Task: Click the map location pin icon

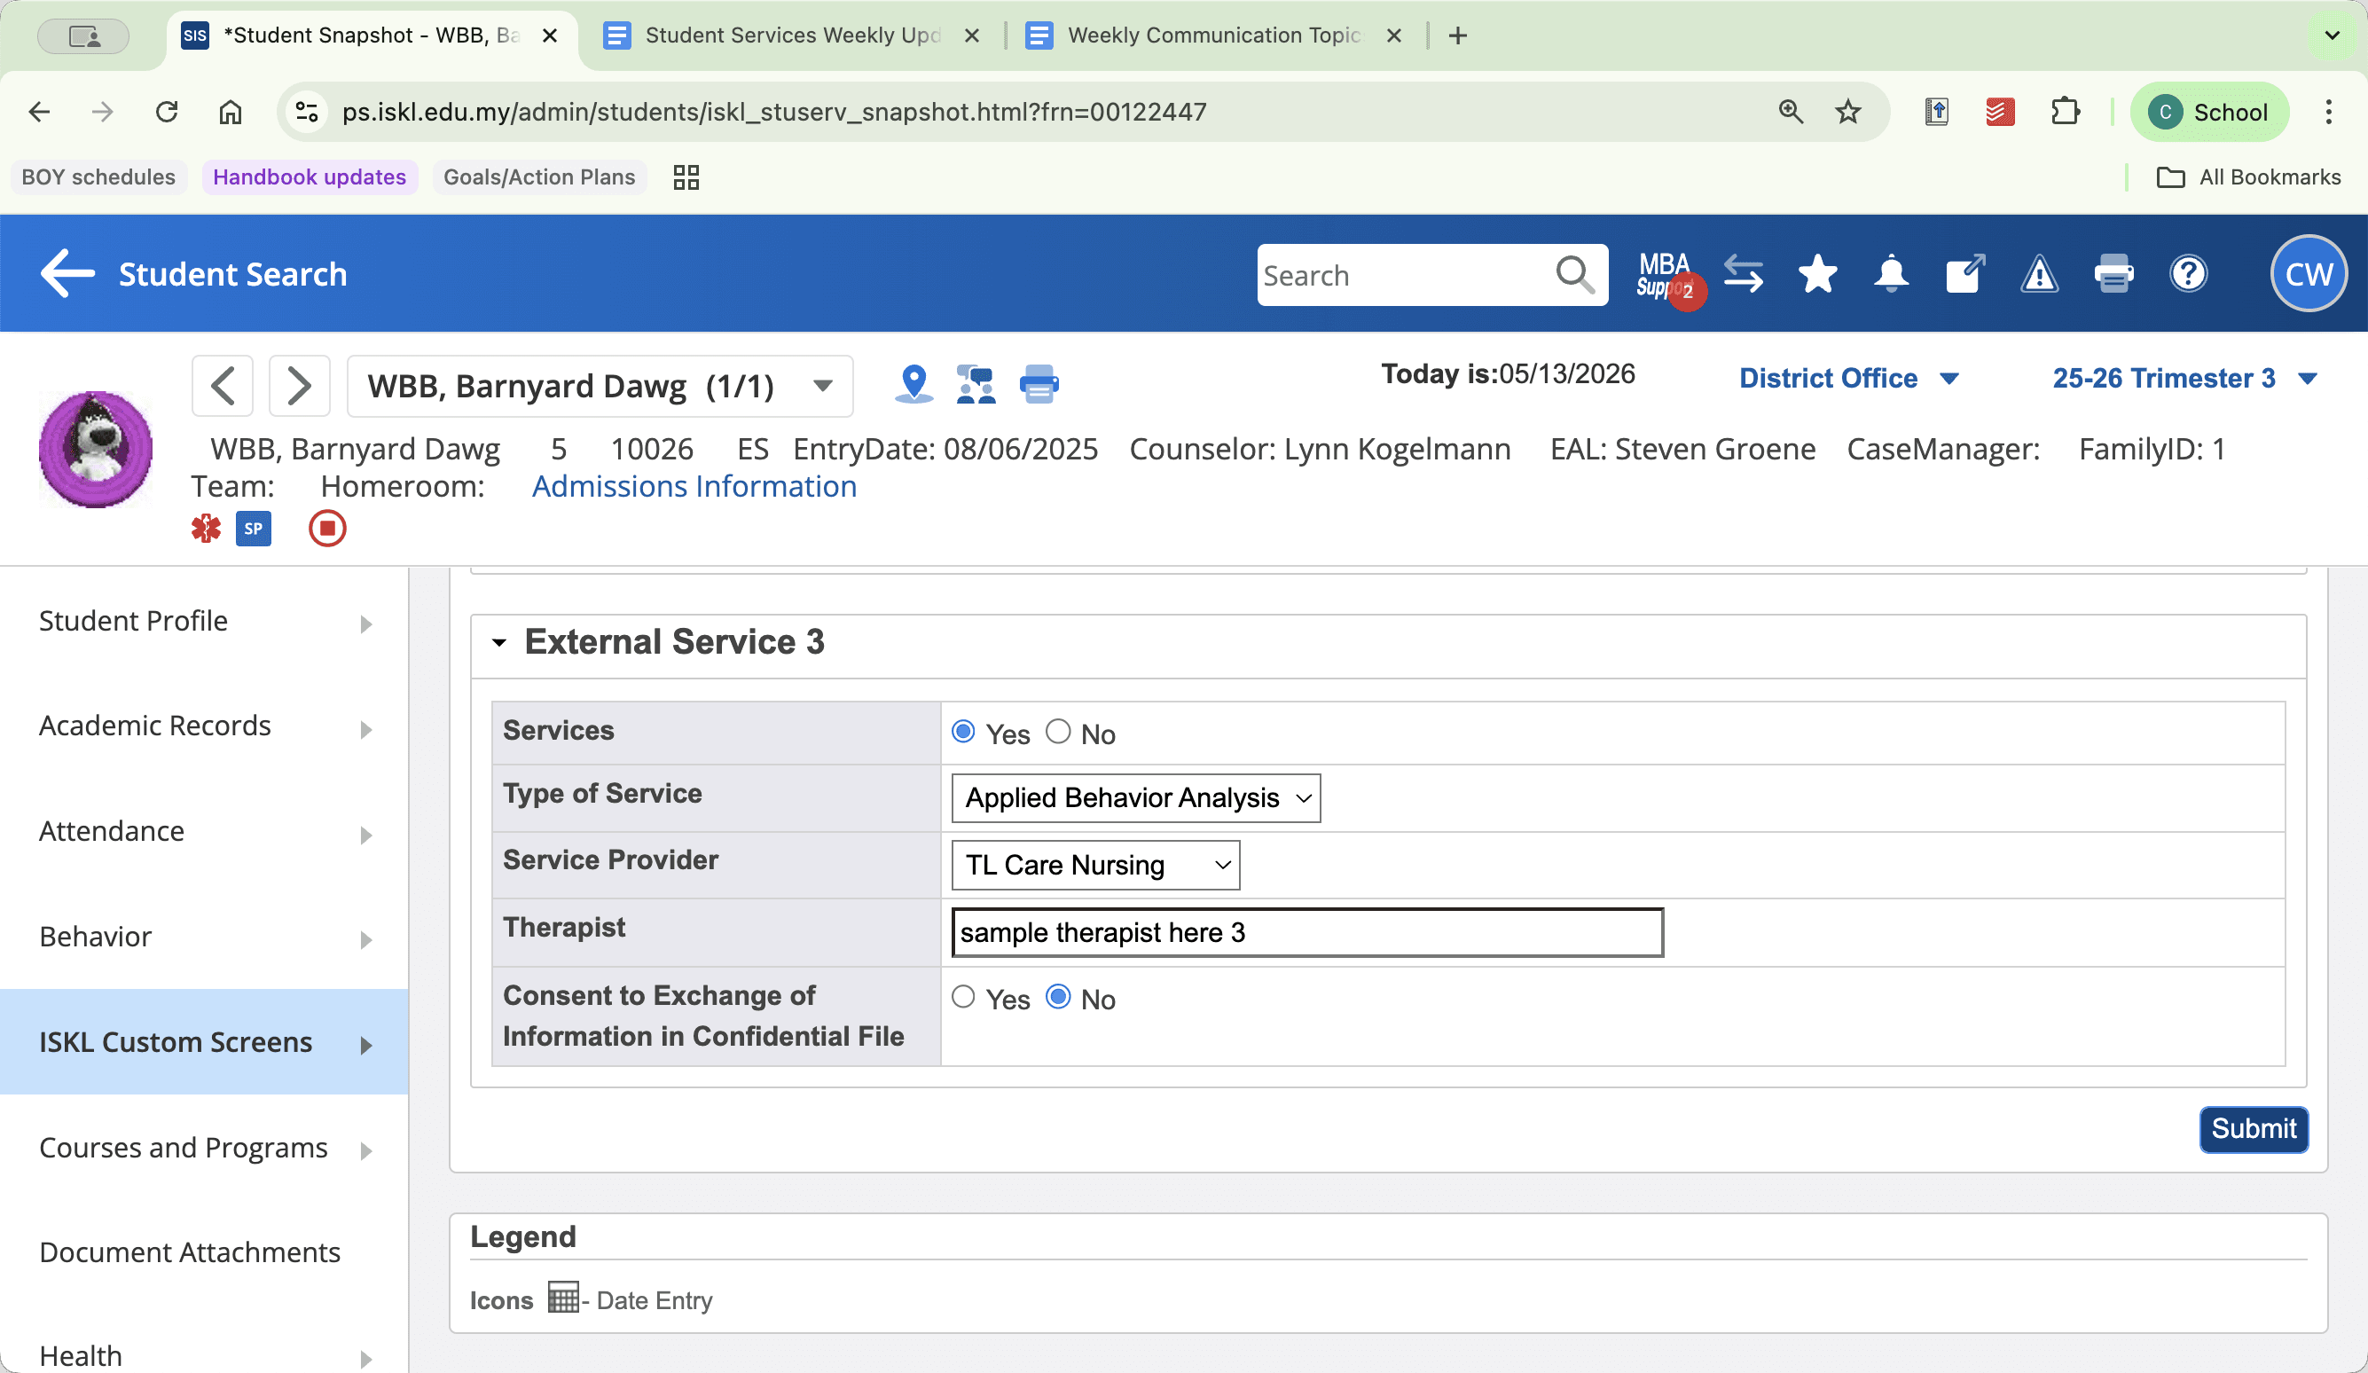Action: point(913,384)
